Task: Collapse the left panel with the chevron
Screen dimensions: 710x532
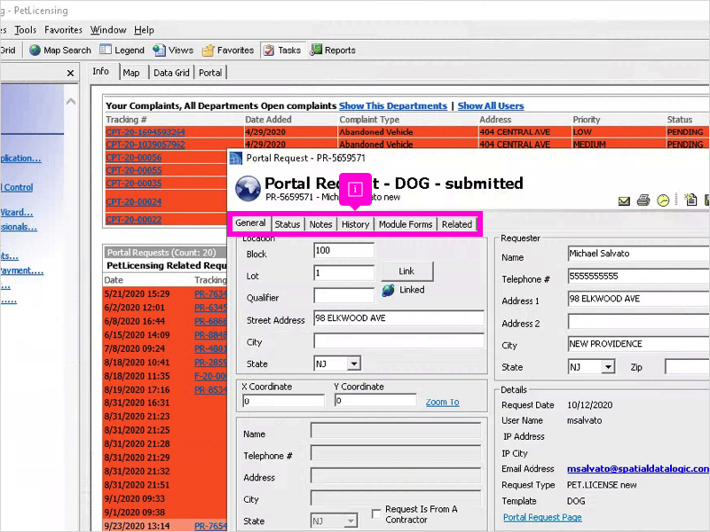Action: click(x=71, y=102)
